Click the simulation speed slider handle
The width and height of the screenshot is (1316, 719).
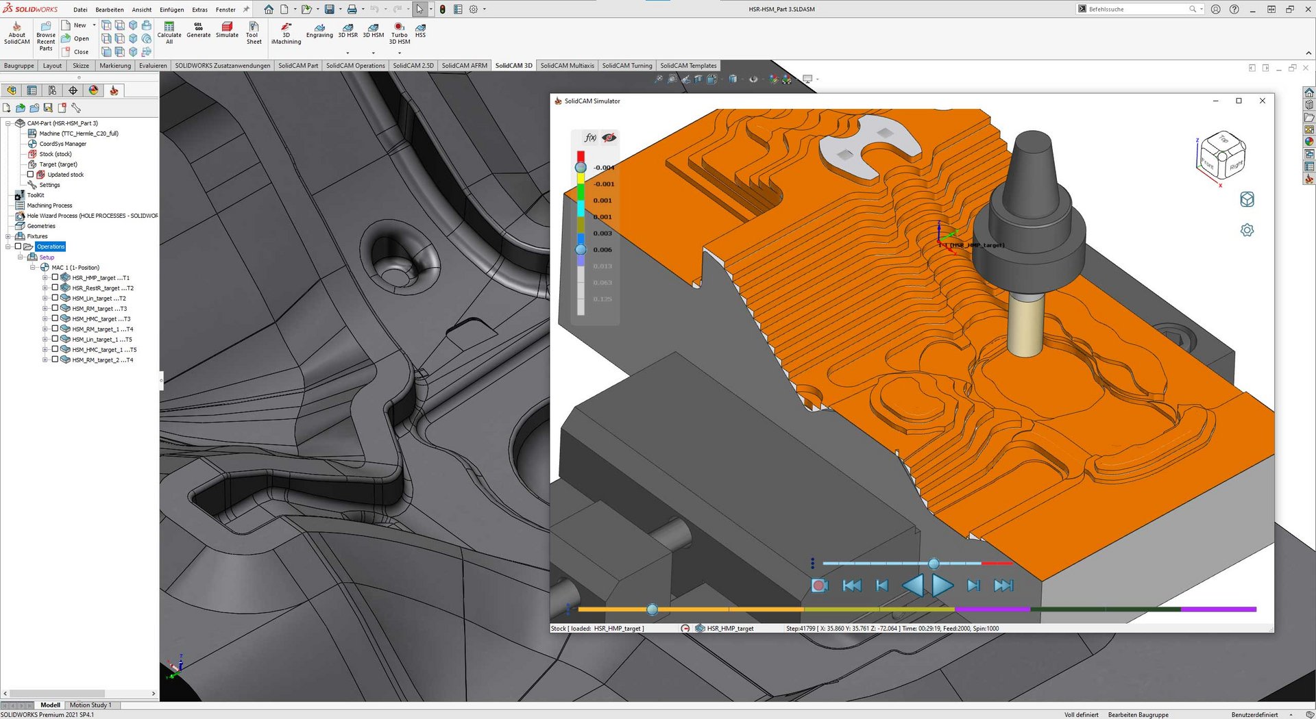[934, 564]
